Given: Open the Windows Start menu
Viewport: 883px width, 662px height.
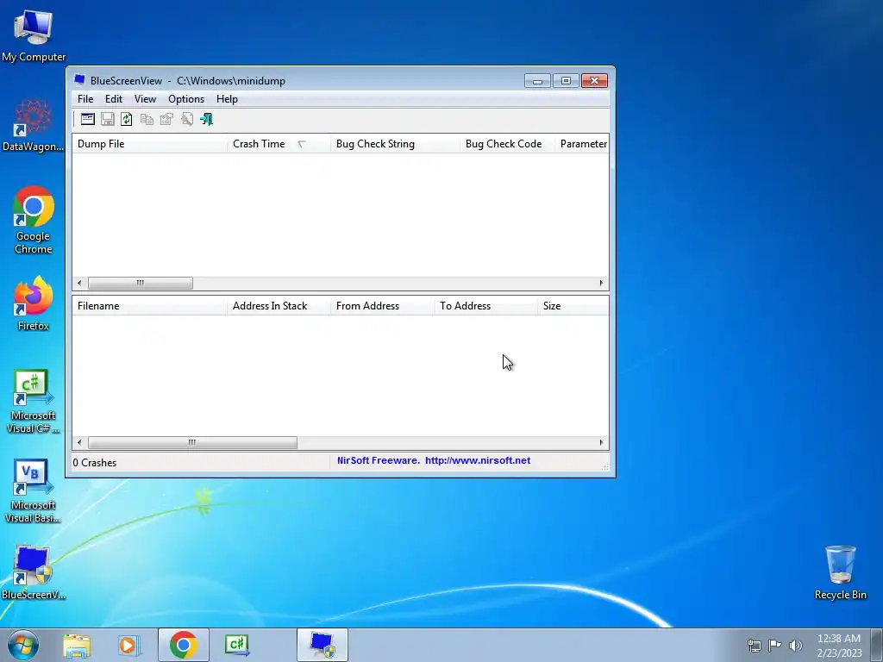Looking at the screenshot, I should (23, 645).
